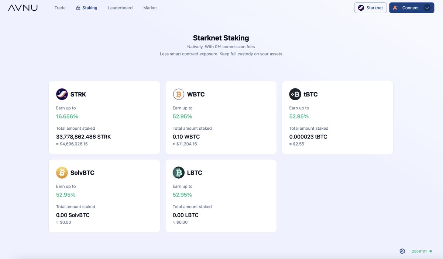This screenshot has width=443, height=259.
Task: Click the 16.656% STRK yield
Action: tap(67, 116)
